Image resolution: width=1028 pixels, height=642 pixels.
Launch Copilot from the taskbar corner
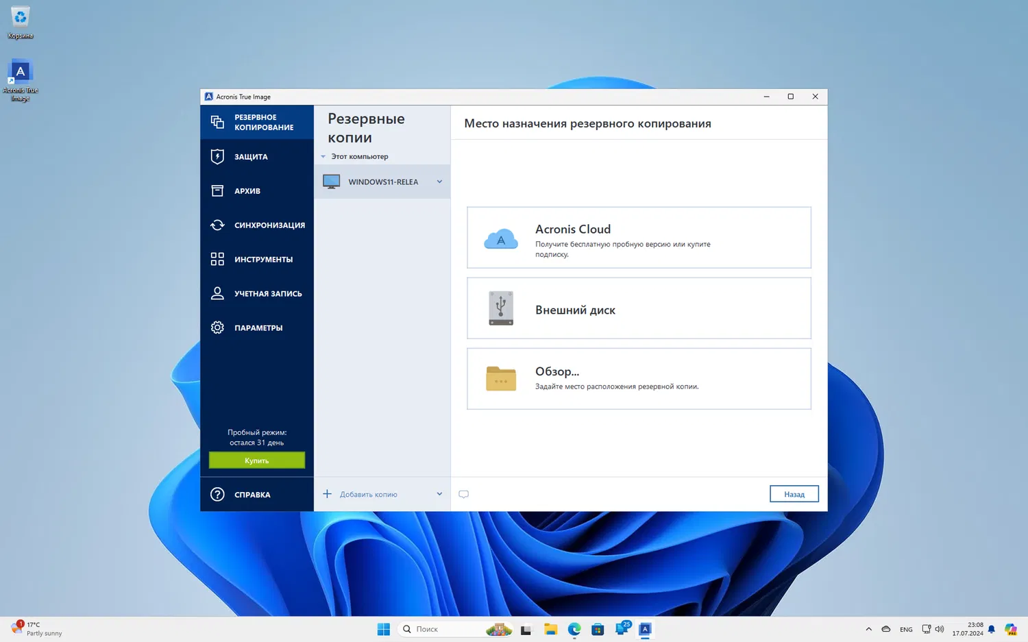(x=1011, y=629)
